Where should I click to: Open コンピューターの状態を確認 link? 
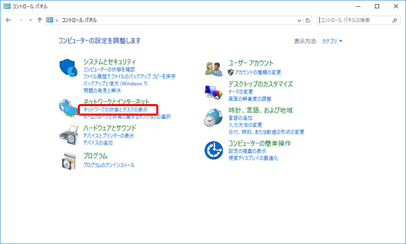109,70
